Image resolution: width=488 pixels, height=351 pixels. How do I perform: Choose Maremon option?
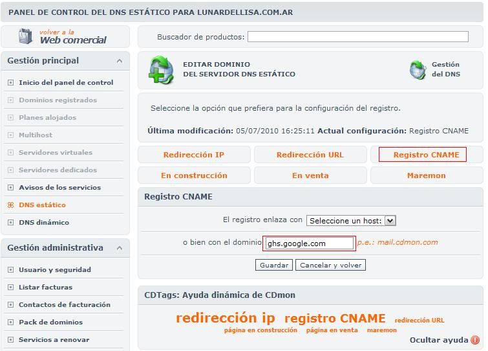click(x=427, y=175)
